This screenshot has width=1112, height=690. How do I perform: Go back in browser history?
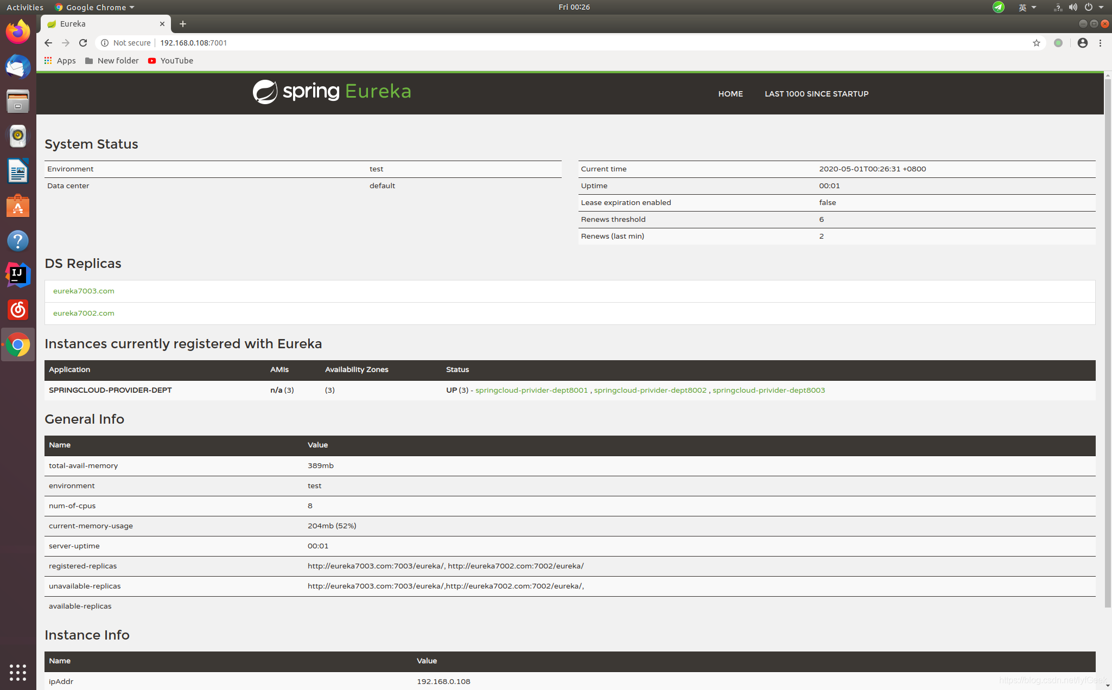[x=48, y=43]
